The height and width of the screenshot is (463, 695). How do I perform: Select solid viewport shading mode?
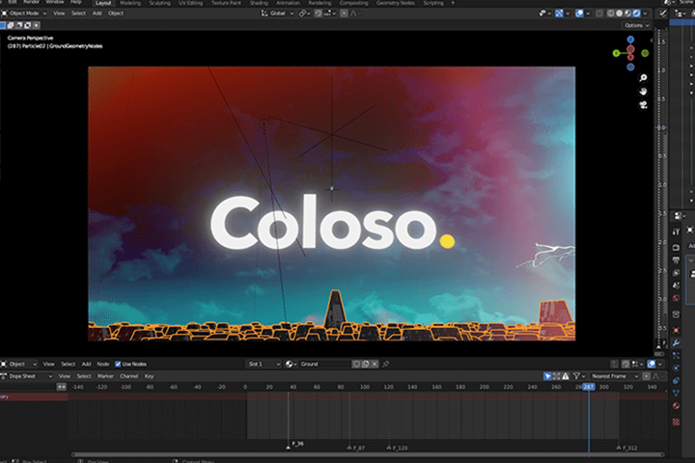pos(619,14)
